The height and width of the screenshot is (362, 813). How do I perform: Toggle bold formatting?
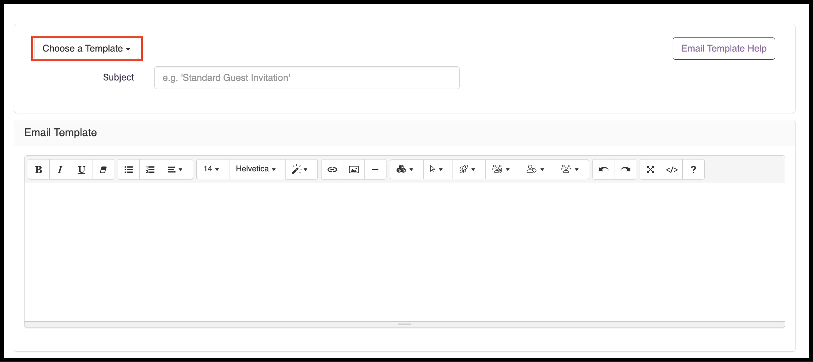point(39,170)
